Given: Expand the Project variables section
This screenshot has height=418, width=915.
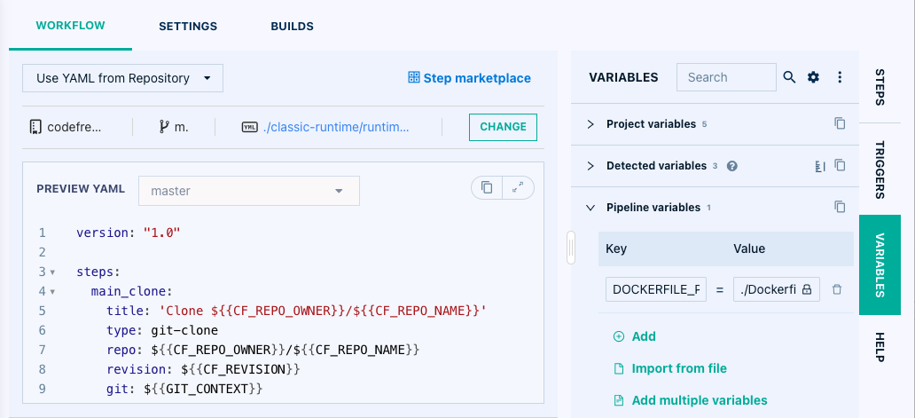Looking at the screenshot, I should click(590, 124).
